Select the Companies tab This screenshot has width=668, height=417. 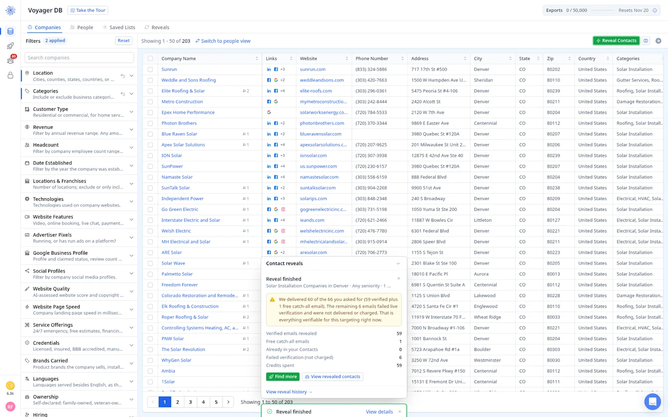click(x=44, y=27)
